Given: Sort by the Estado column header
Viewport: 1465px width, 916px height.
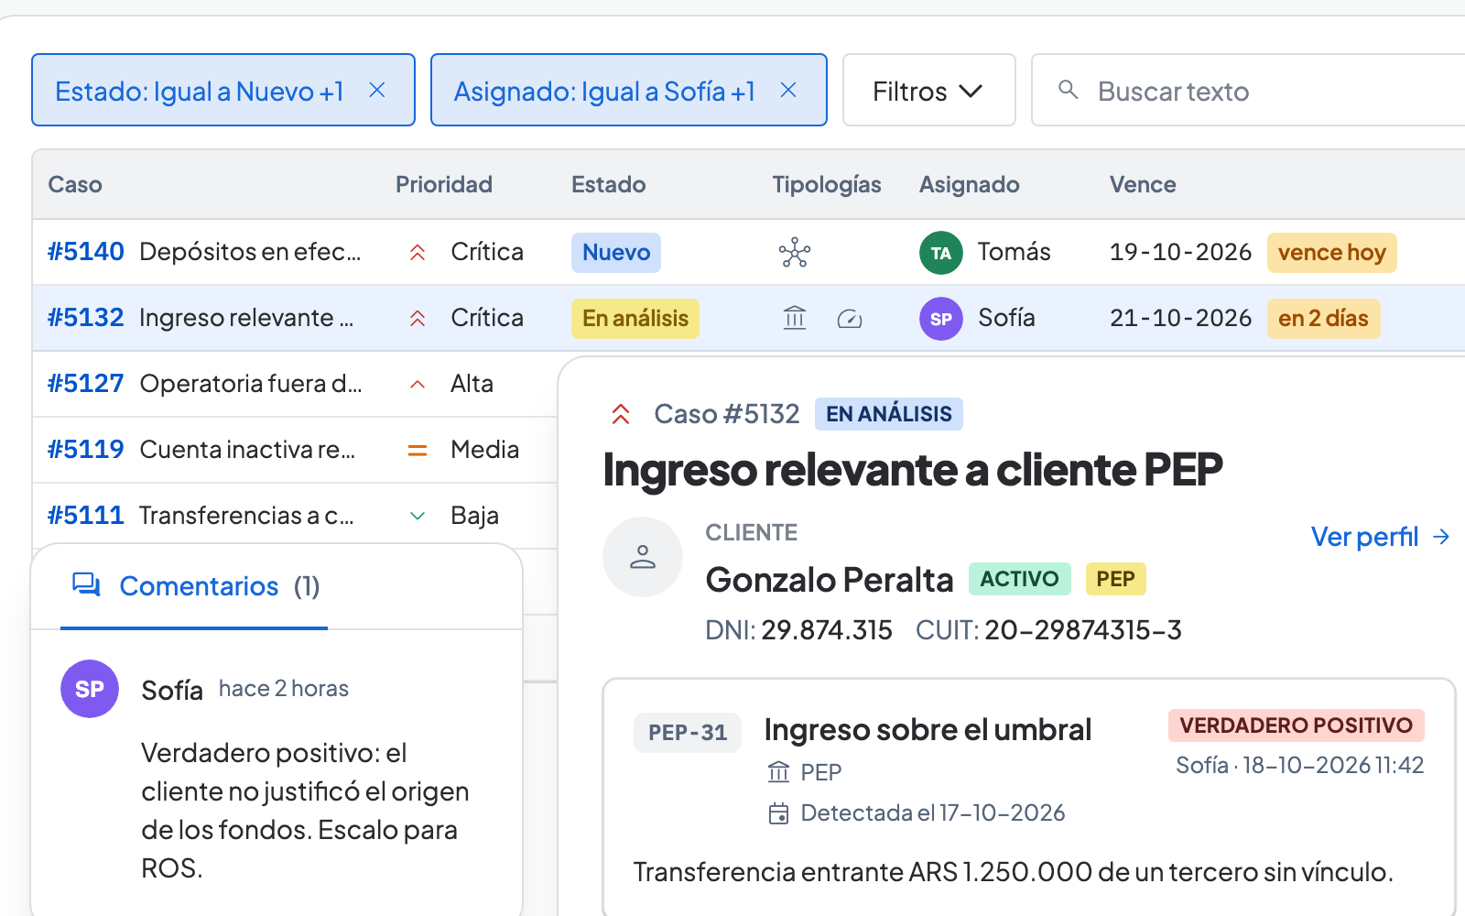Looking at the screenshot, I should click(x=609, y=184).
